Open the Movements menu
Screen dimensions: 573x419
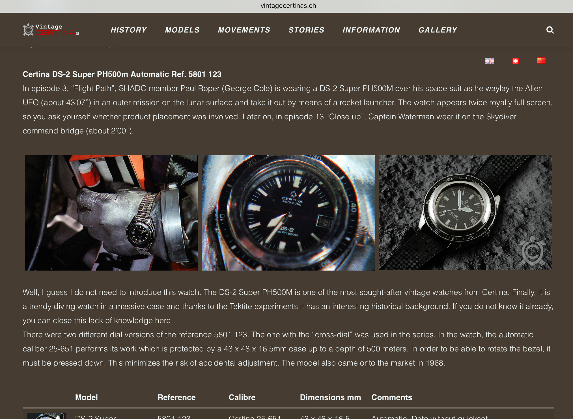244,30
